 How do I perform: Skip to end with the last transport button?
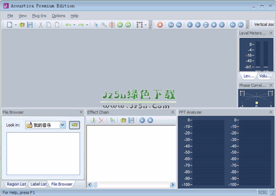click(240, 25)
